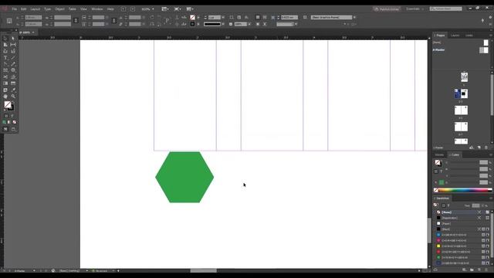Select the Free Transform tool
This screenshot has height=278, width=494.
coord(13,77)
